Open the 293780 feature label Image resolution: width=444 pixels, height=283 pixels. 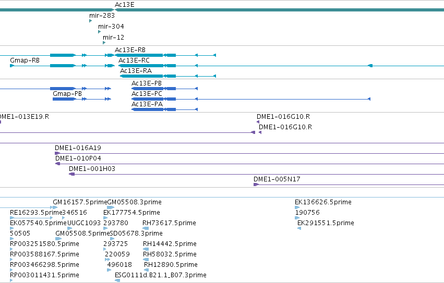tap(115, 223)
